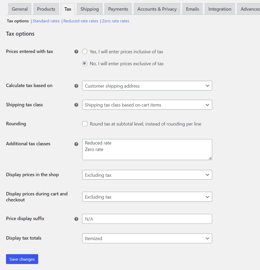Open the Payments tab
The image size is (260, 270).
pyautogui.click(x=118, y=9)
